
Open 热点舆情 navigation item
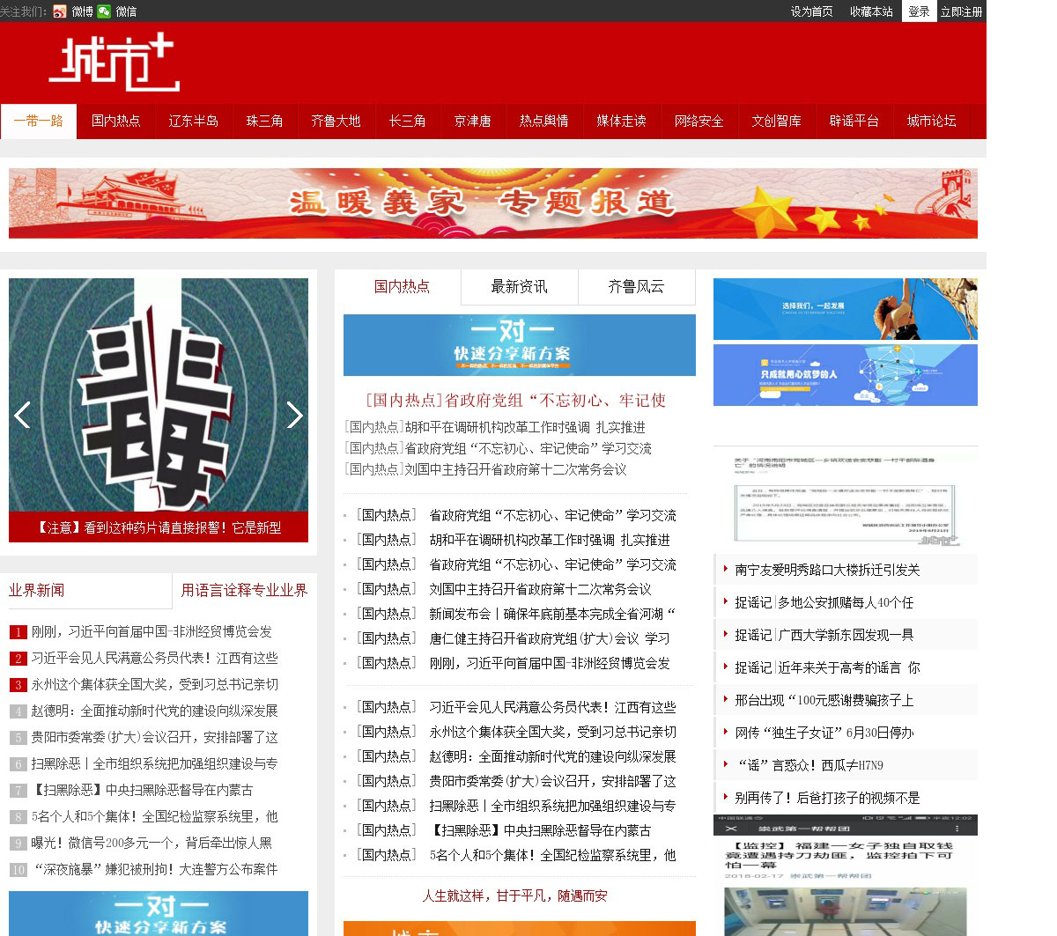coord(544,122)
